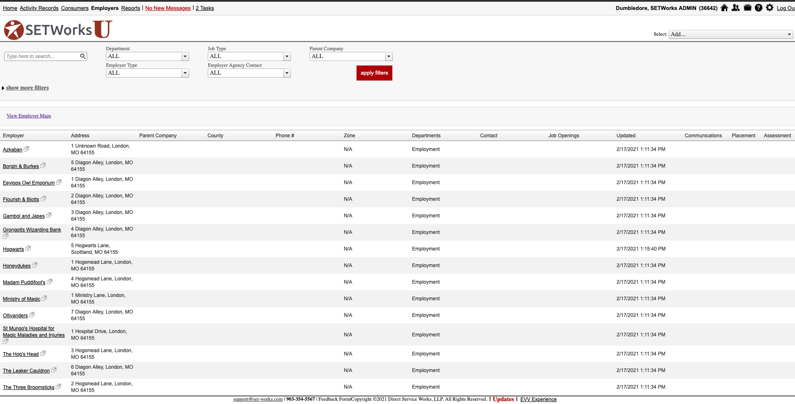Expand show more filters
Image resolution: width=795 pixels, height=404 pixels.
click(27, 88)
